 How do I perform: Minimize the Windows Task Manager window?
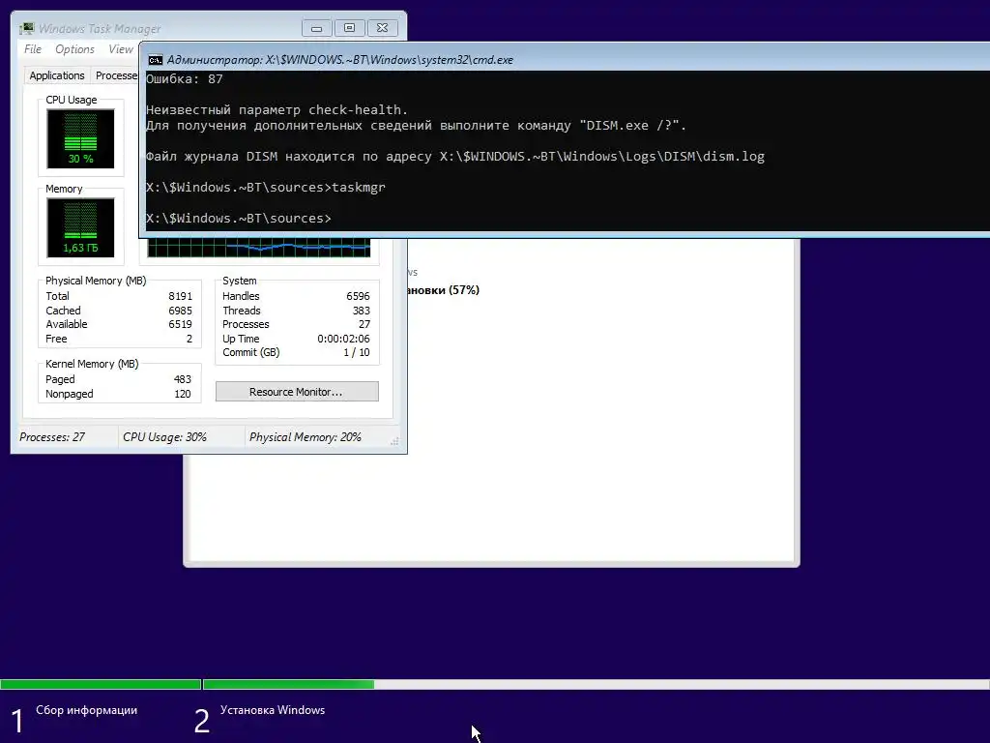coord(317,28)
